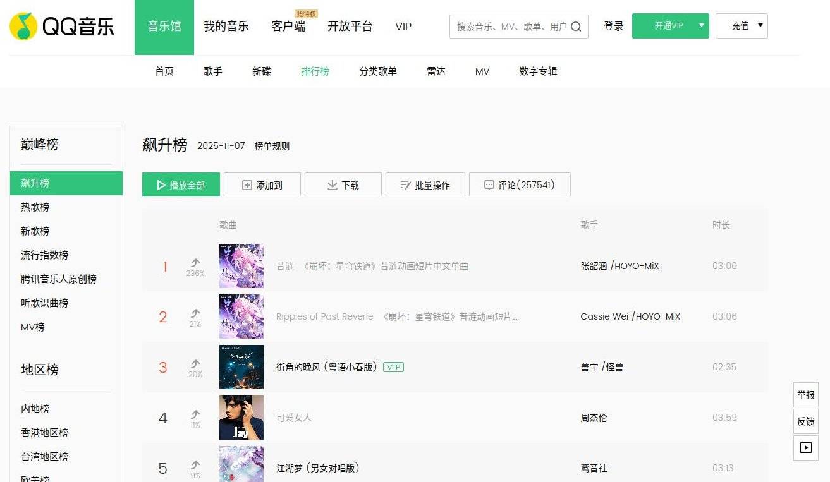
Task: Open 周杰伦 可爱女人 album cover thumbnail
Action: click(x=241, y=418)
